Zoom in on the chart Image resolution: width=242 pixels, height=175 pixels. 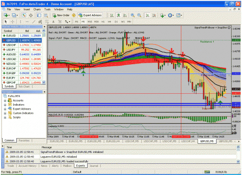[x=132, y=15]
